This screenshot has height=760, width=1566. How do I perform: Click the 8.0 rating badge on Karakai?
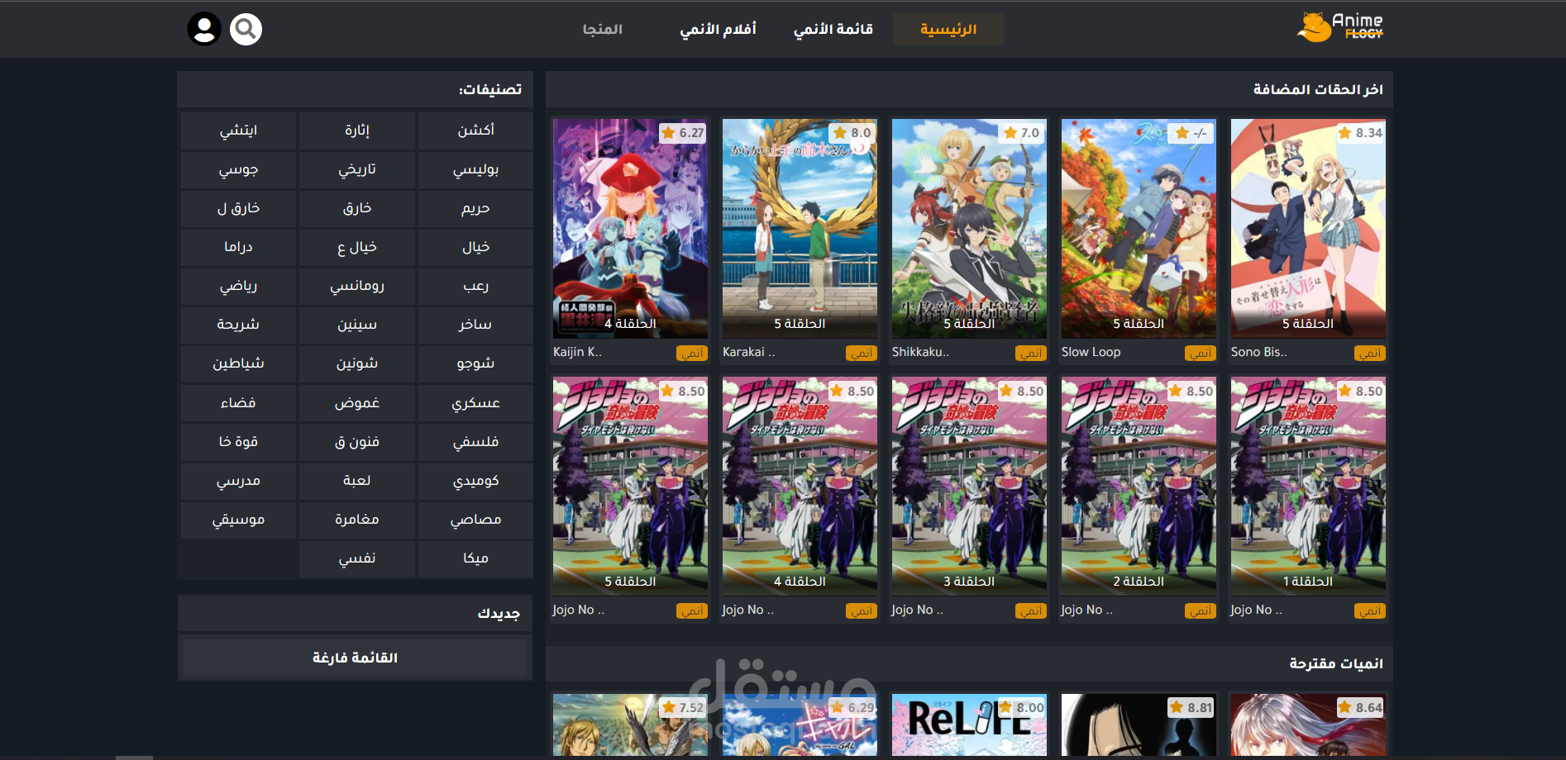point(852,133)
